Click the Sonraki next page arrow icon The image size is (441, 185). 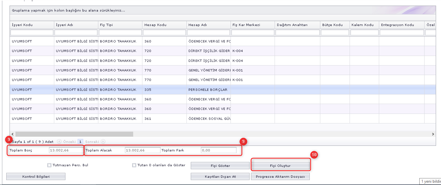tap(103, 142)
